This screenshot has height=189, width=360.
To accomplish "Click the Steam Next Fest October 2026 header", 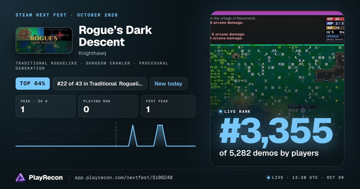I will pyautogui.click(x=67, y=15).
